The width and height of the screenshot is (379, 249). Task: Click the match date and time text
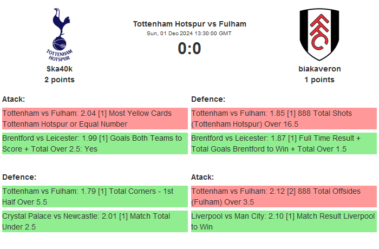coord(190,34)
